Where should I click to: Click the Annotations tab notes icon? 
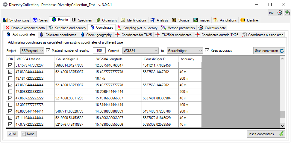click(x=216, y=20)
